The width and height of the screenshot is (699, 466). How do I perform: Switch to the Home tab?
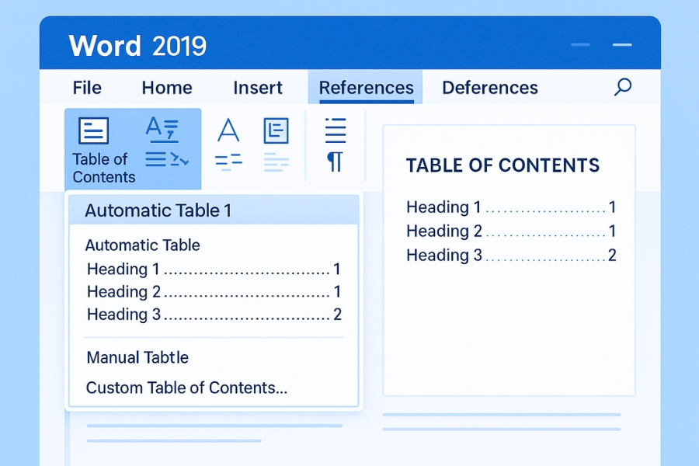click(166, 88)
